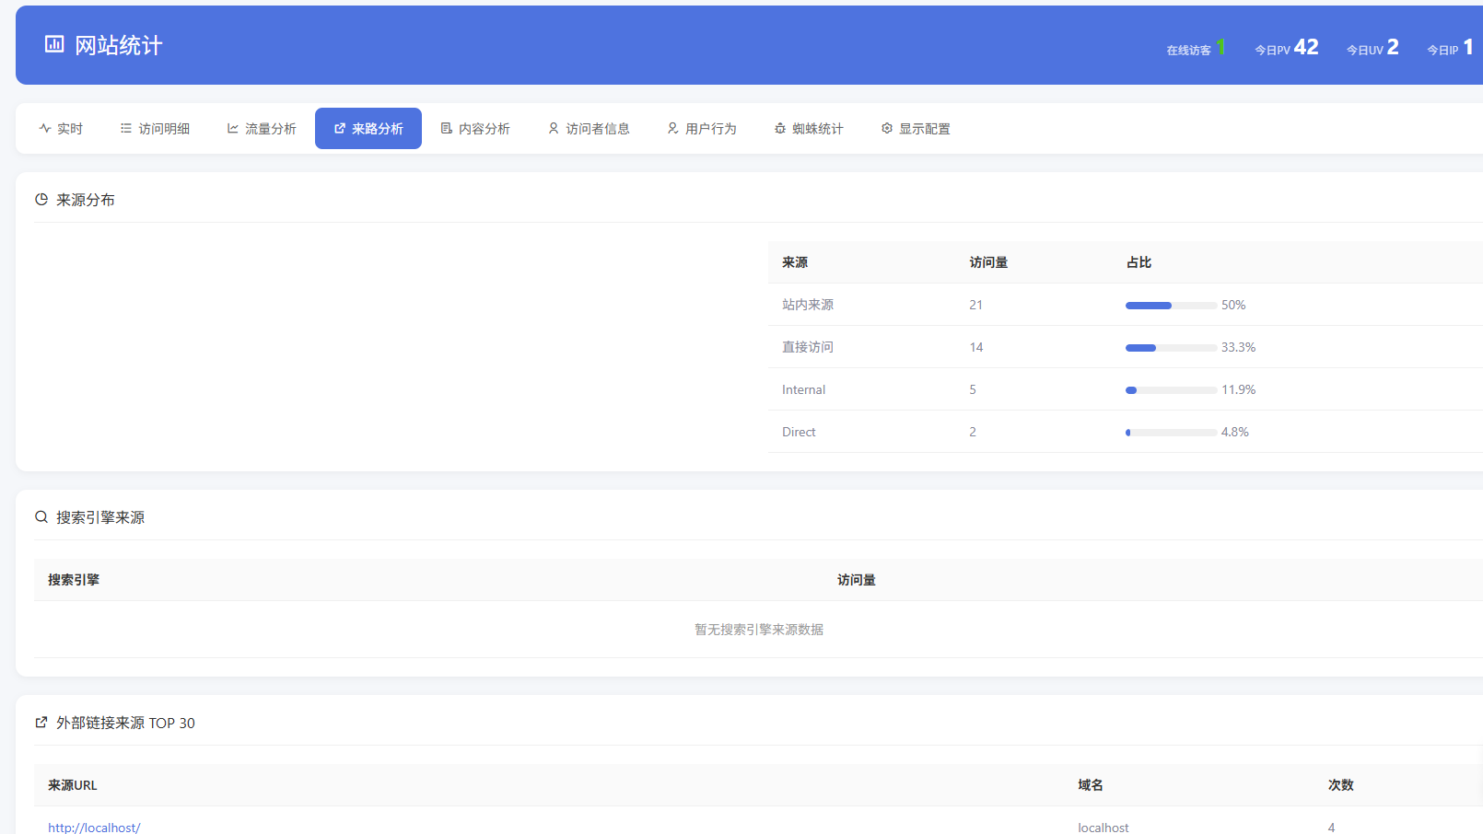
Task: Click the 直接访问 visit count 14
Action: pyautogui.click(x=976, y=347)
